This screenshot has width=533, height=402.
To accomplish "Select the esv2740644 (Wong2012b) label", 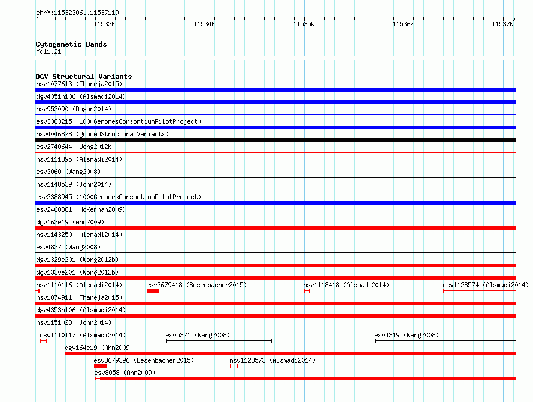I will pos(75,147).
